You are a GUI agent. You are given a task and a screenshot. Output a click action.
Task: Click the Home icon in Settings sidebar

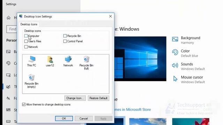coord(8,18)
